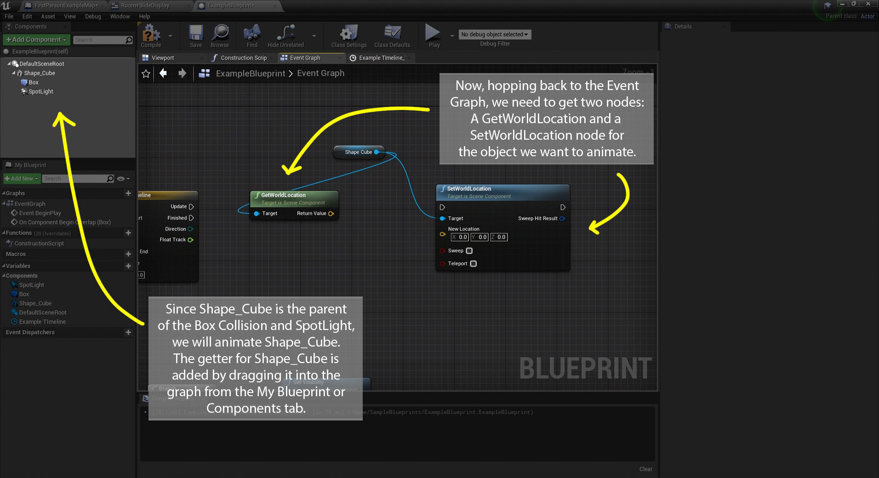Collapse DefaultSceneRoot in components tree

9,64
